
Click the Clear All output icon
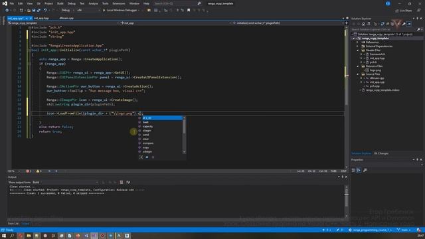pos(121,183)
